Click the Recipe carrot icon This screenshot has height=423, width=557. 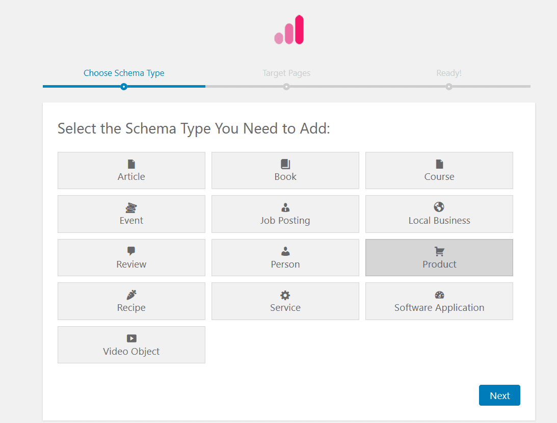point(131,295)
